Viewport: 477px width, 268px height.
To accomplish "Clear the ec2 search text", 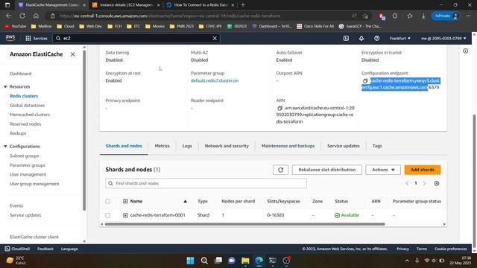I will (215, 38).
